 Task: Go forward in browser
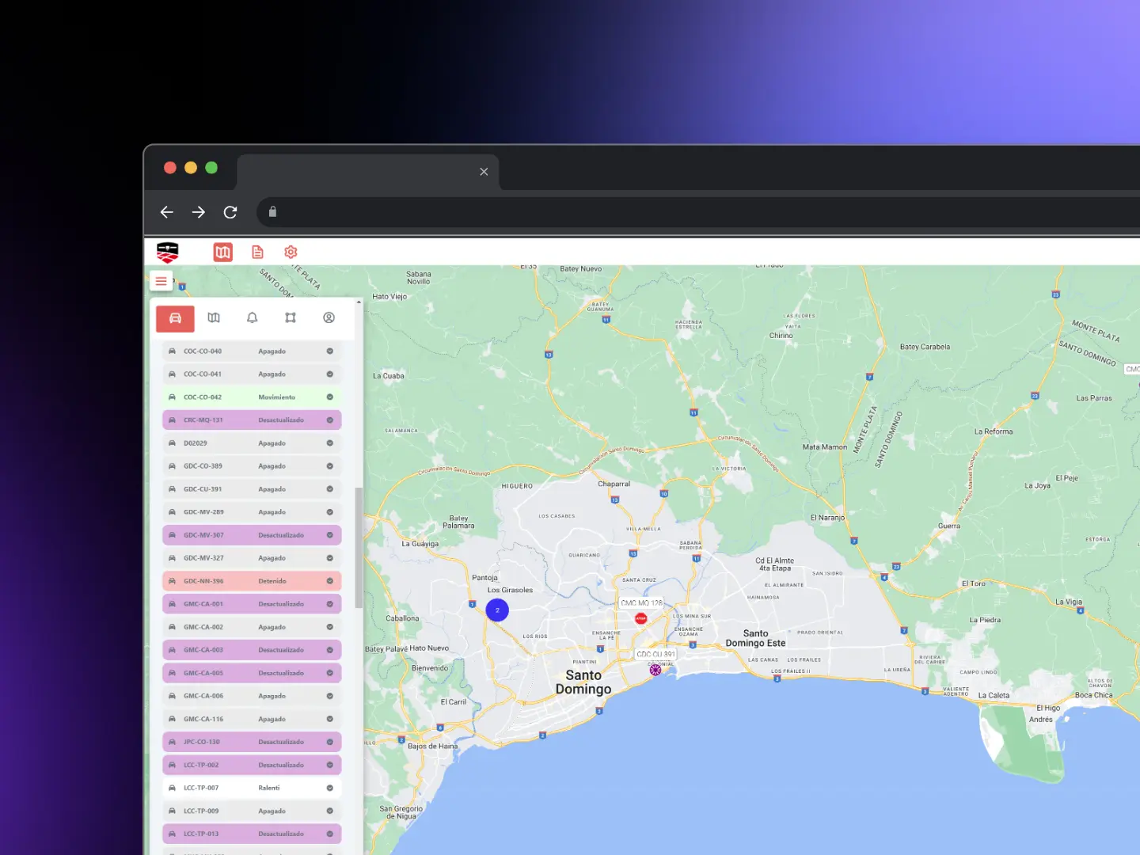[199, 212]
